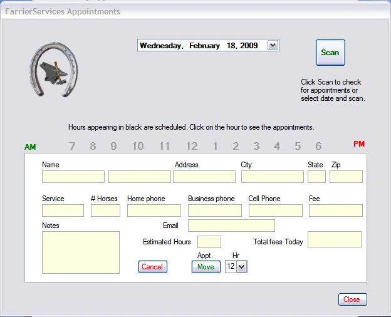Click the Move appointment button
391x317 pixels.
tap(206, 267)
